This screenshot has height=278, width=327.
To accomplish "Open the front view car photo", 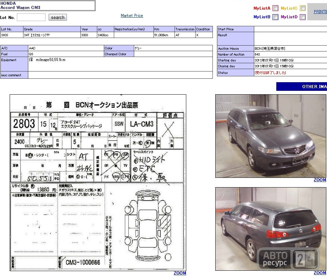I will click(271, 136).
